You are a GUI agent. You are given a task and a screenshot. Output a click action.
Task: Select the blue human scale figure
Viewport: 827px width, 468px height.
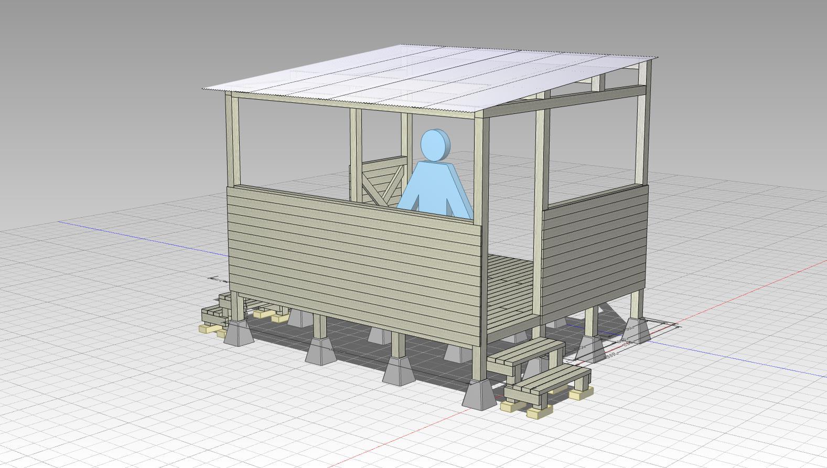[435, 176]
